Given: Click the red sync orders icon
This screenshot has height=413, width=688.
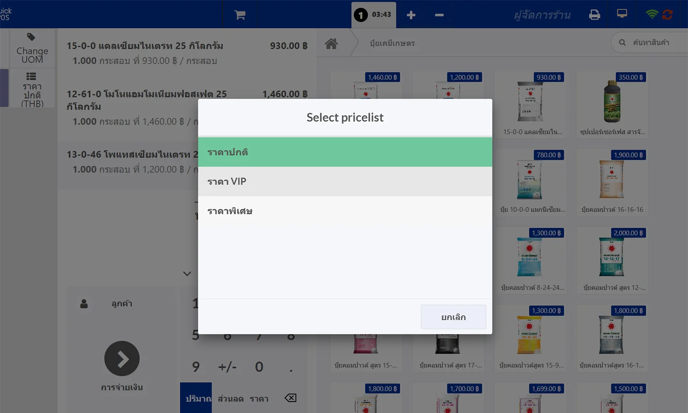Looking at the screenshot, I should pyautogui.click(x=669, y=14).
